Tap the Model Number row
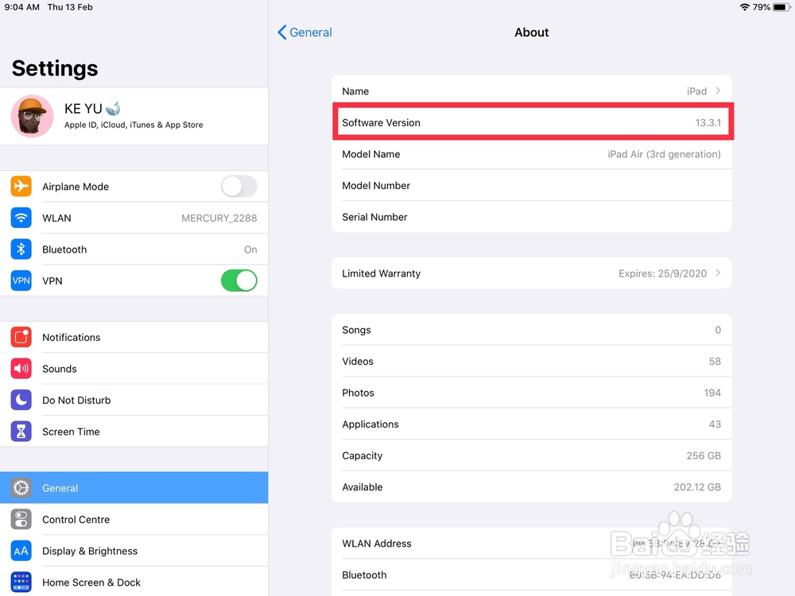Viewport: 795px width, 596px height. click(x=532, y=185)
